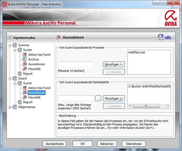Viewport: 182px width, 151px height.
Task: Focus the file object path input field
Action: (76, 98)
